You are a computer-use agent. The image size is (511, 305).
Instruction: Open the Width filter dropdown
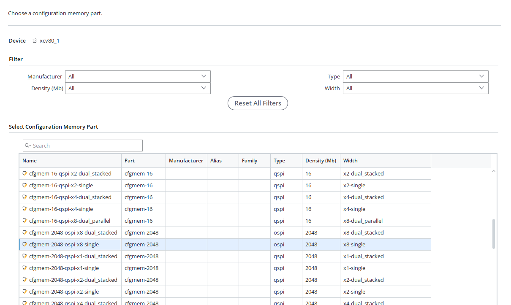(x=416, y=88)
